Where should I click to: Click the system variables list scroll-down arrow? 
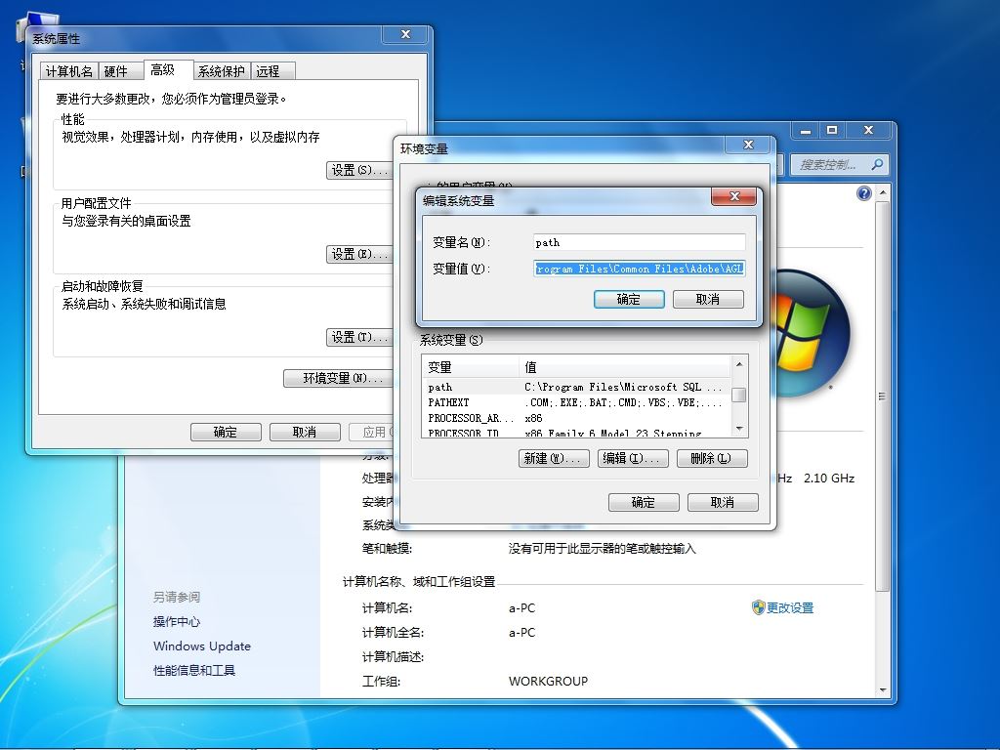coord(738,429)
